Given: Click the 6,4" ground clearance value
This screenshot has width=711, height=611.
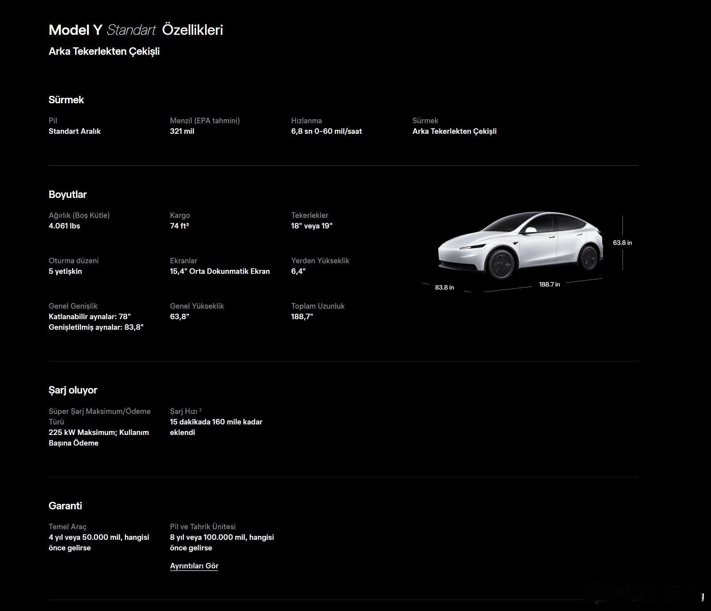Looking at the screenshot, I should coord(298,271).
